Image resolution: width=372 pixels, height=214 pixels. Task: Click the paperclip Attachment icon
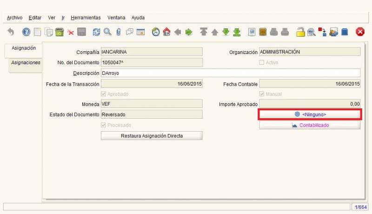coord(119,32)
